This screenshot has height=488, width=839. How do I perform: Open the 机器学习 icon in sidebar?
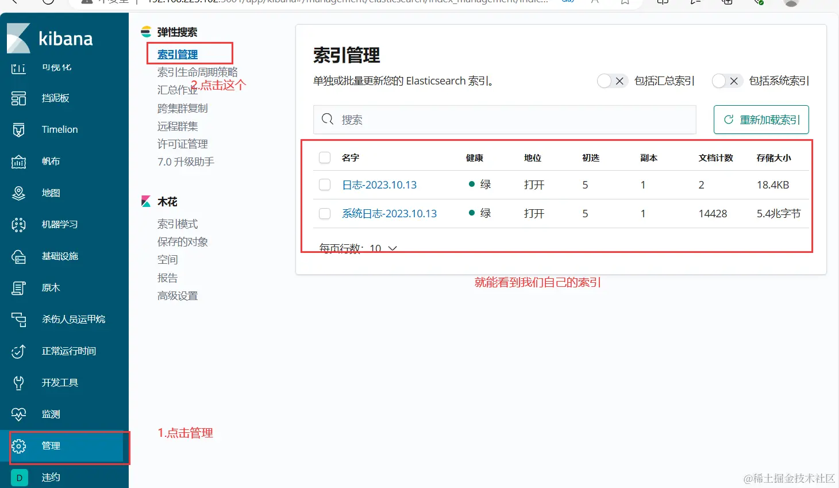pyautogui.click(x=19, y=225)
